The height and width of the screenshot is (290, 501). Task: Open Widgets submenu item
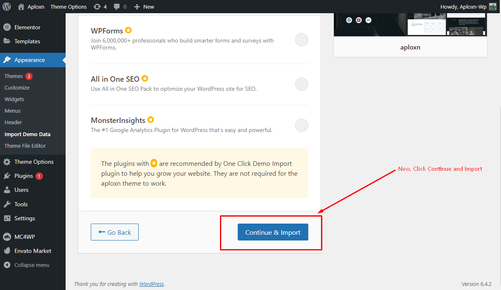click(14, 99)
